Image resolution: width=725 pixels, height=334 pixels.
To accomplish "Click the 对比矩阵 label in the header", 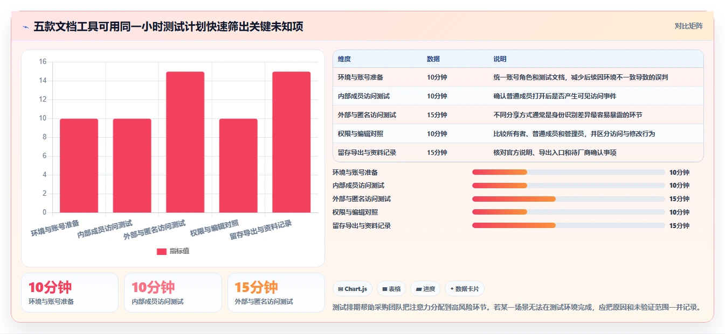I will [689, 26].
